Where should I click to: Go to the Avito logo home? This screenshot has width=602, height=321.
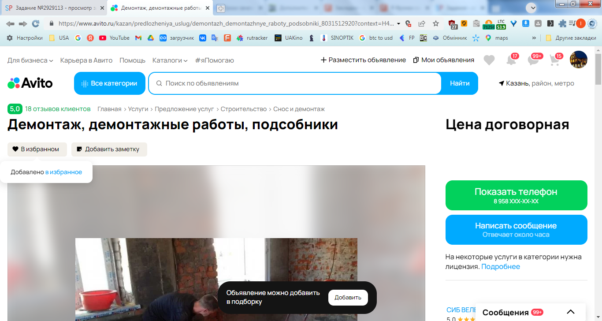click(x=30, y=83)
